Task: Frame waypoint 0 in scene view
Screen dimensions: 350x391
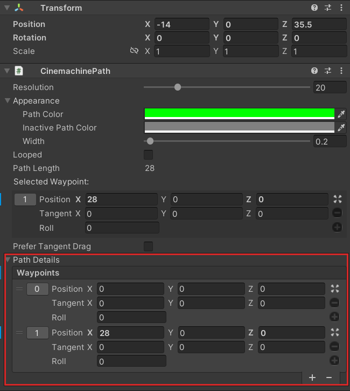Action: tap(335, 289)
